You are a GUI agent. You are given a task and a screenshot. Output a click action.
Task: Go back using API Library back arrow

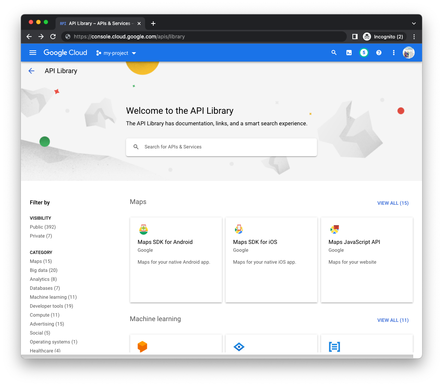(x=31, y=71)
